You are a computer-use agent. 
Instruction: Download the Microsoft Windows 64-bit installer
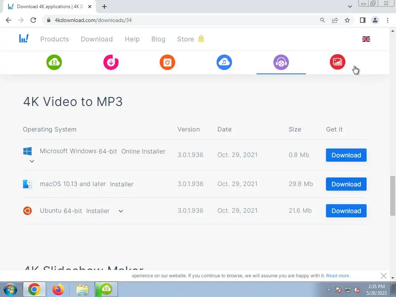tap(346, 155)
